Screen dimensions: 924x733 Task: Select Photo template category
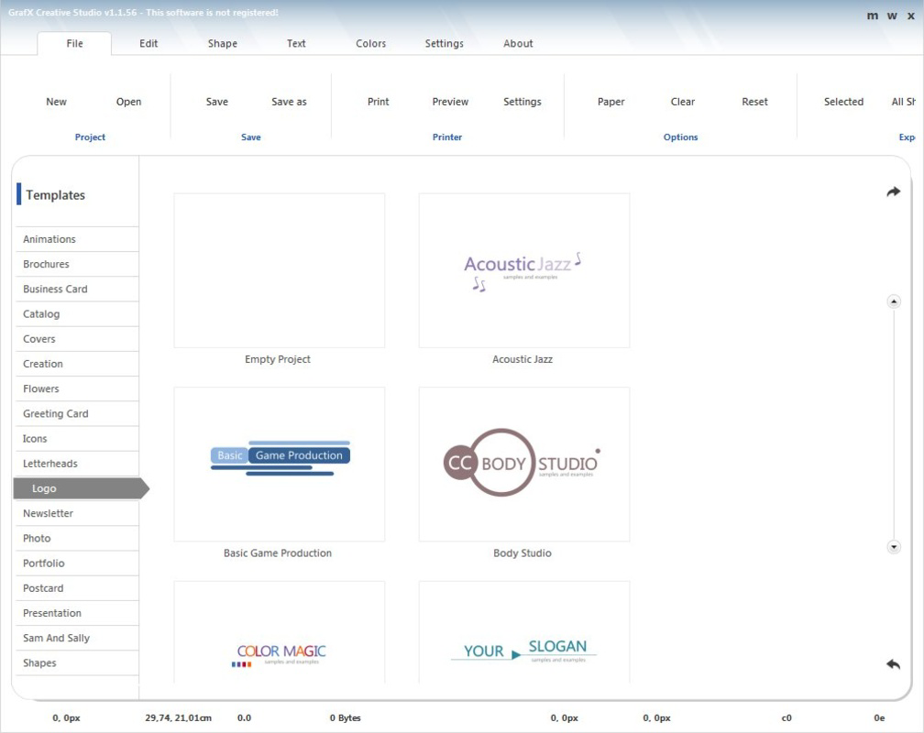pos(77,539)
